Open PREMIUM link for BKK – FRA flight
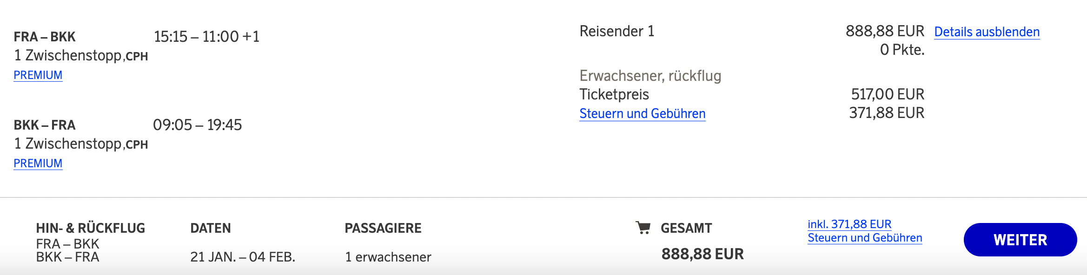This screenshot has width=1087, height=275. (38, 163)
